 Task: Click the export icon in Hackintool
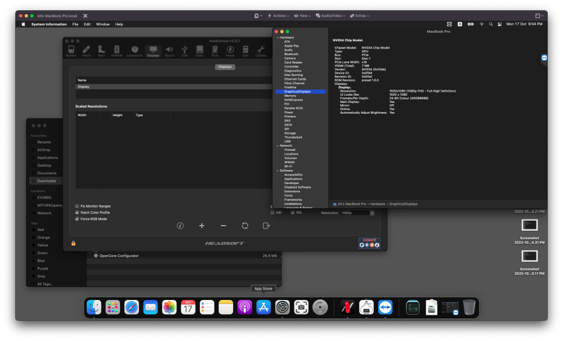pos(266,226)
